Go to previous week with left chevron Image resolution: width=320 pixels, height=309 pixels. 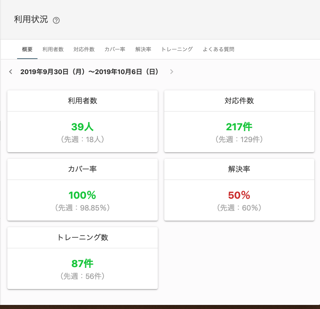click(x=11, y=72)
